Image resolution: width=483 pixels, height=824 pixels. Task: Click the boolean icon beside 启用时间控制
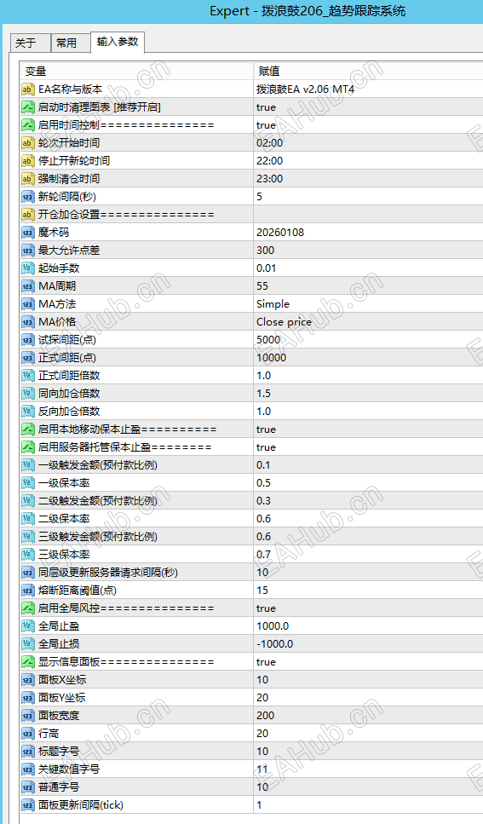[28, 125]
